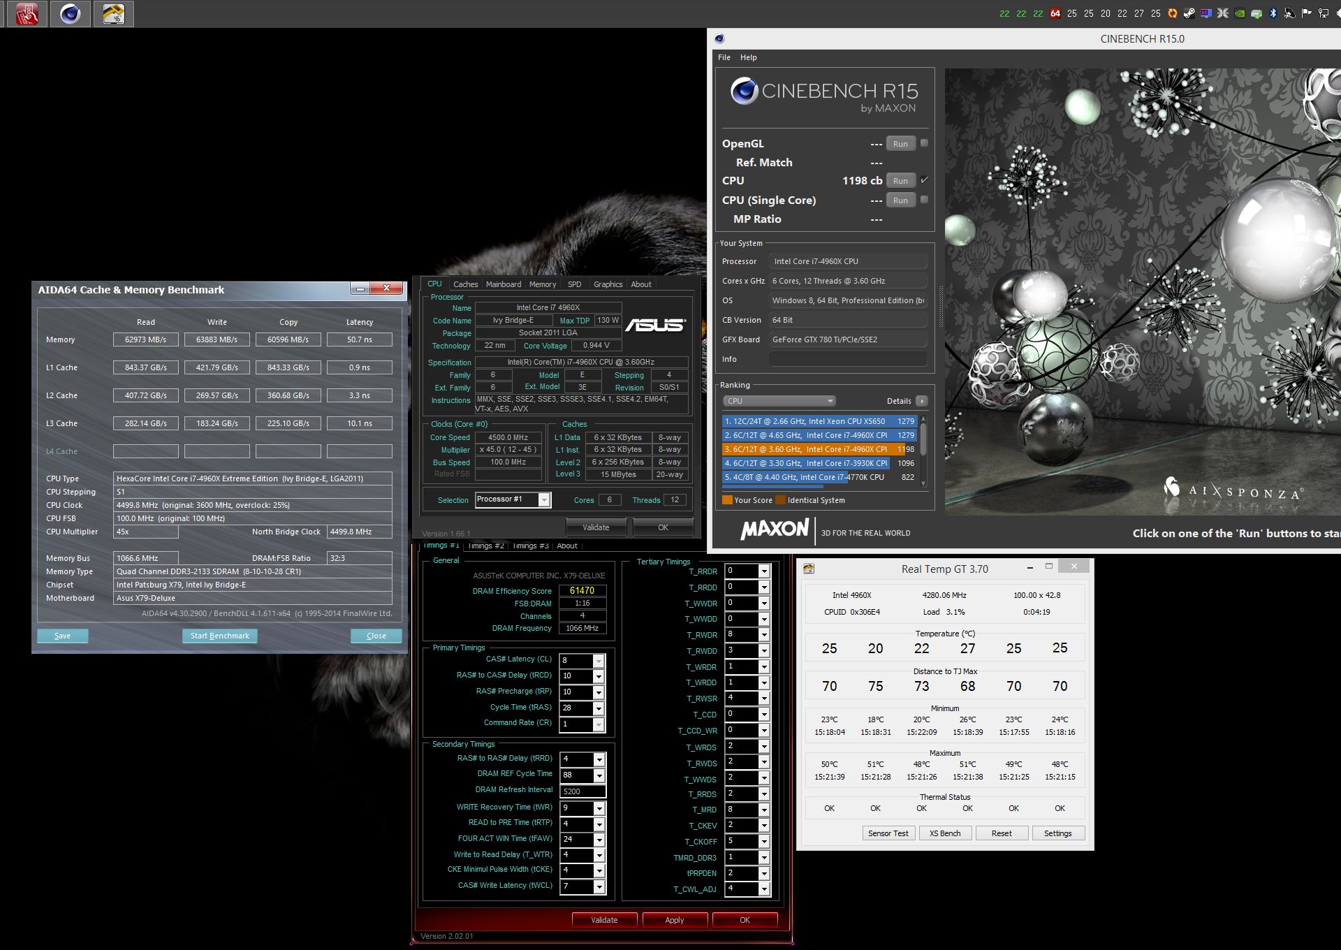Screen dimensions: 1341x950
Task: Switch to CPU-Z Caches tab
Action: click(465, 284)
